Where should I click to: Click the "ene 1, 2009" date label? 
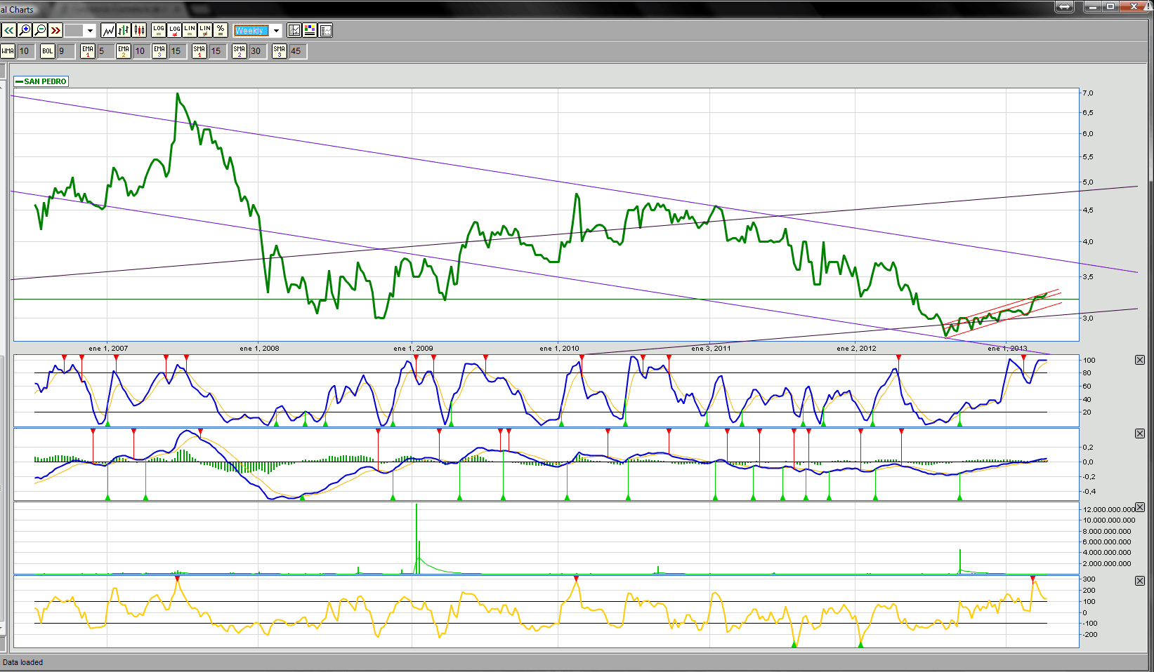(x=413, y=348)
